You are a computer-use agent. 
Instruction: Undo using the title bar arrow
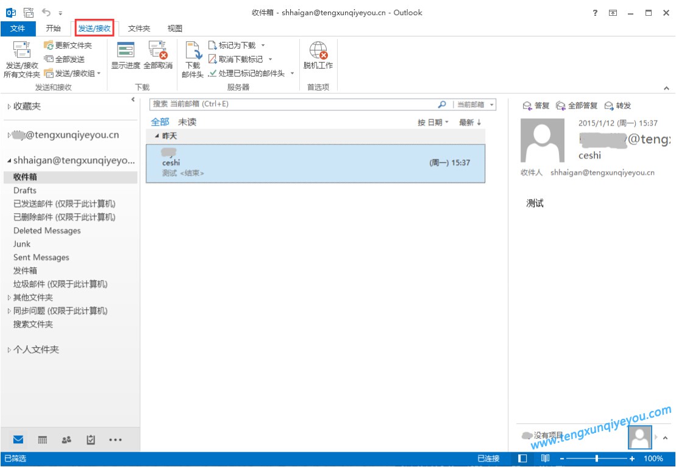(x=46, y=13)
